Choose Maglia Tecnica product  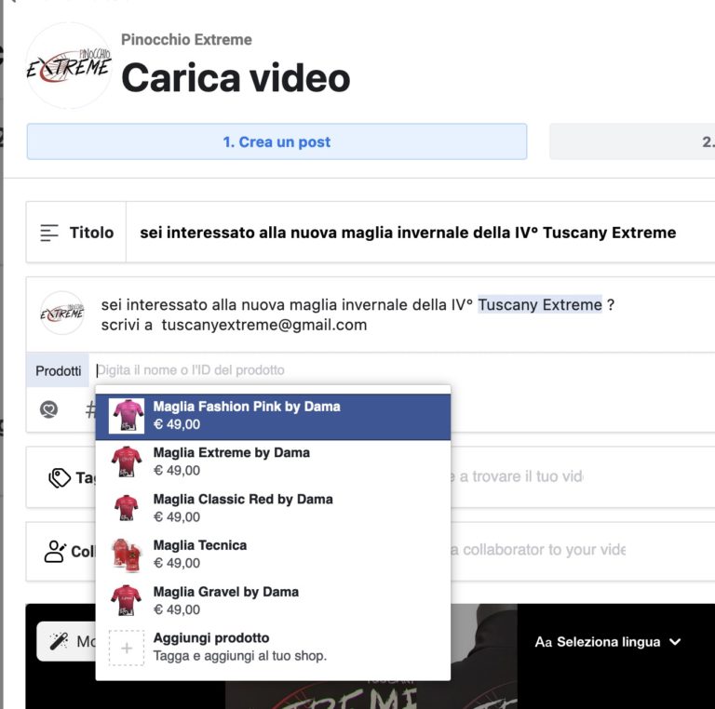coord(273,554)
